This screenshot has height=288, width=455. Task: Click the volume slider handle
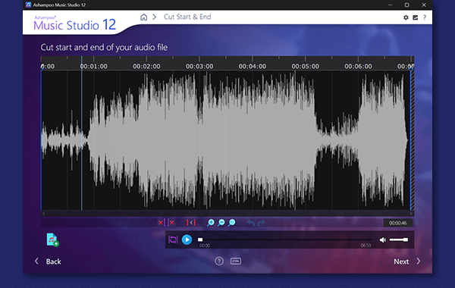click(x=406, y=239)
